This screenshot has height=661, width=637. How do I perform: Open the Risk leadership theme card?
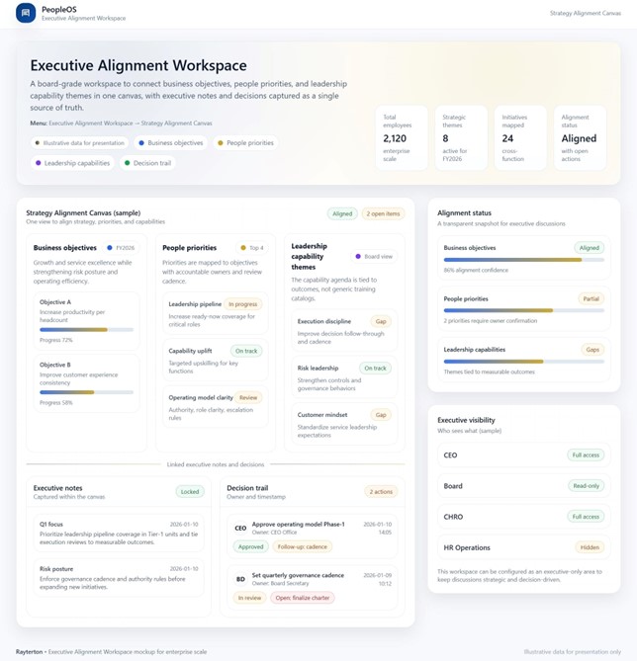click(344, 377)
